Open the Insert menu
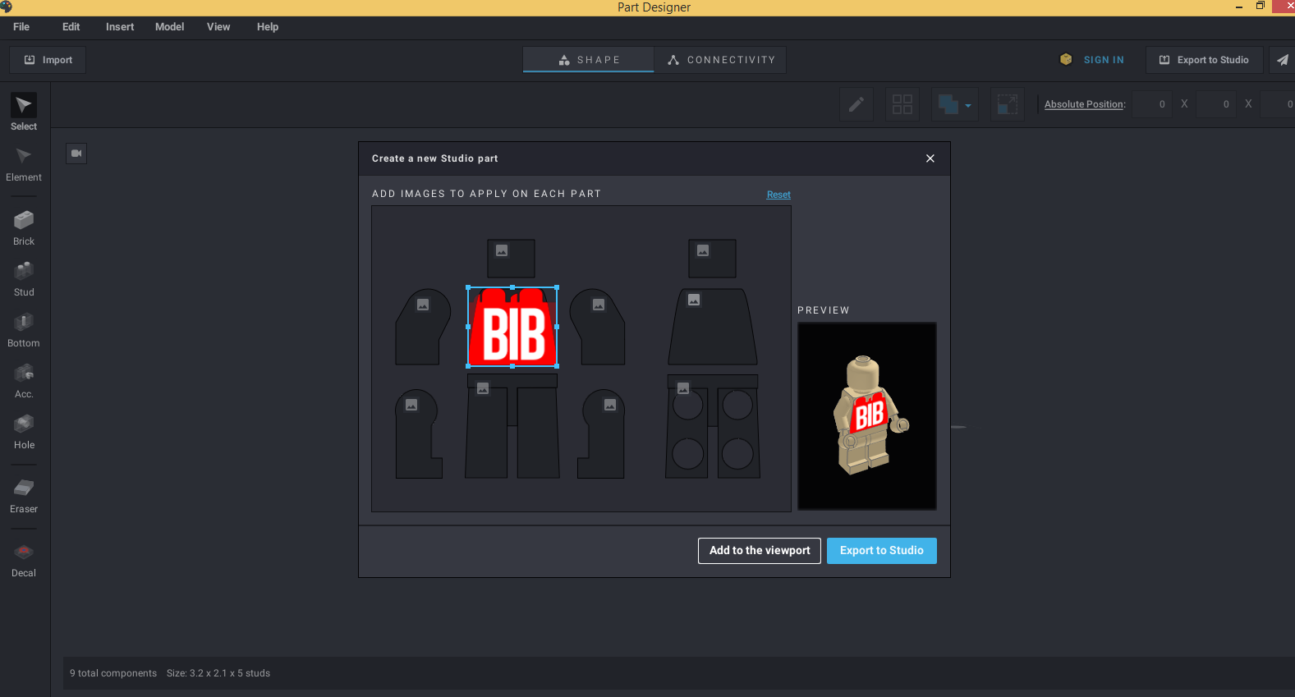 tap(120, 27)
